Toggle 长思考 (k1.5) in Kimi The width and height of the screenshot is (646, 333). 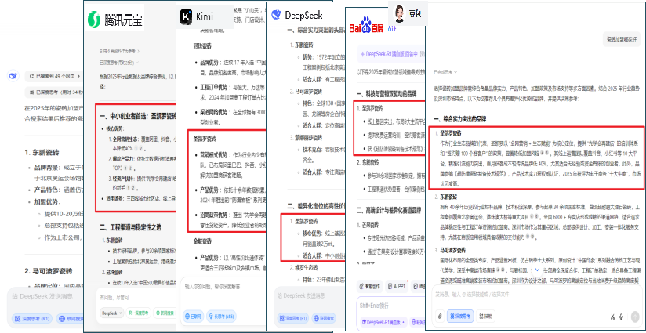222,316
